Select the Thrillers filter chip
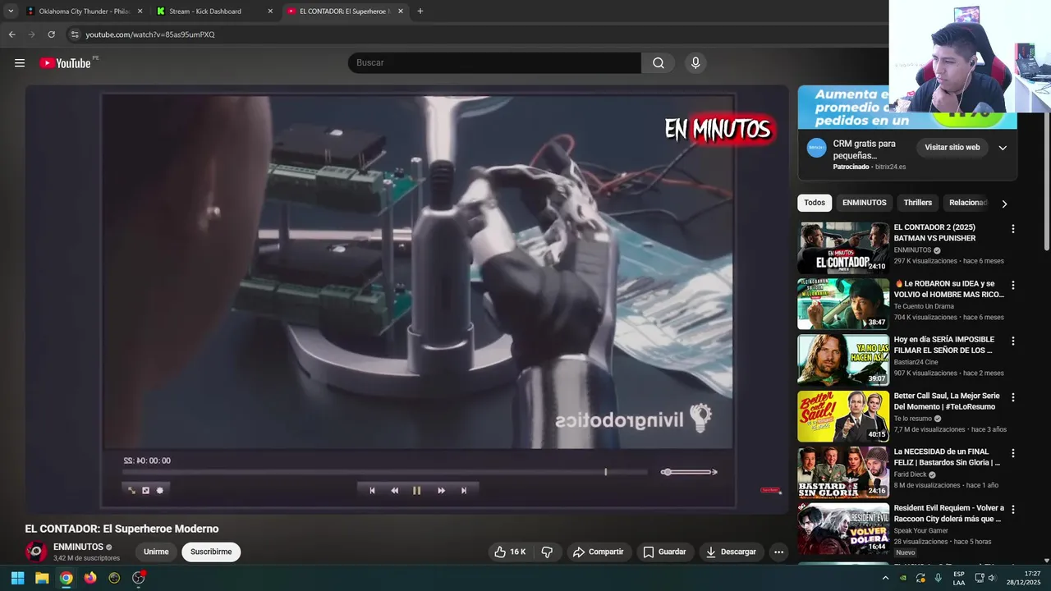Viewport: 1051px width, 591px height. pos(918,203)
